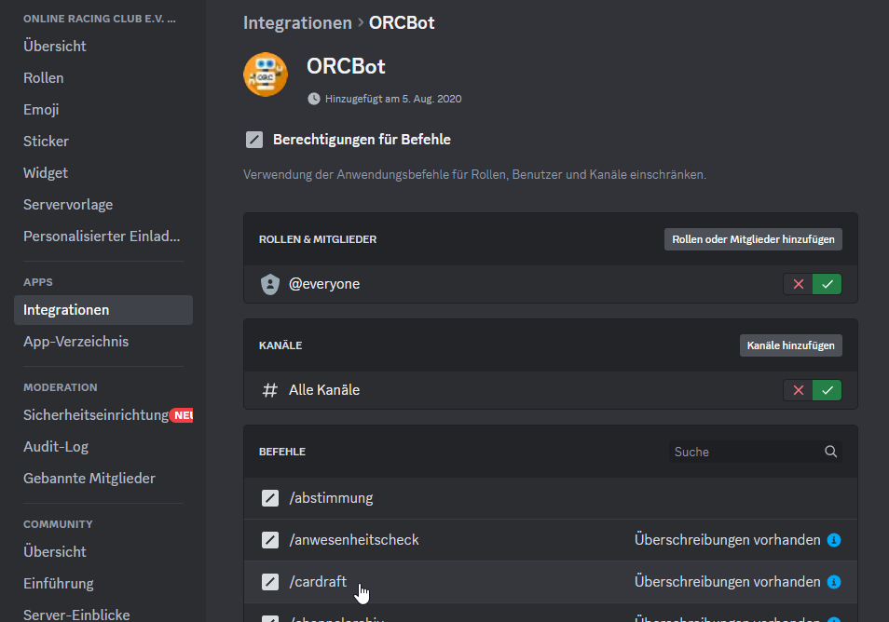
Task: Click the slash icon next to /cardraft
Action: pyautogui.click(x=270, y=582)
